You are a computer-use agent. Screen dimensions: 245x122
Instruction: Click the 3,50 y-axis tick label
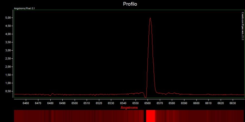click(x=8, y=42)
